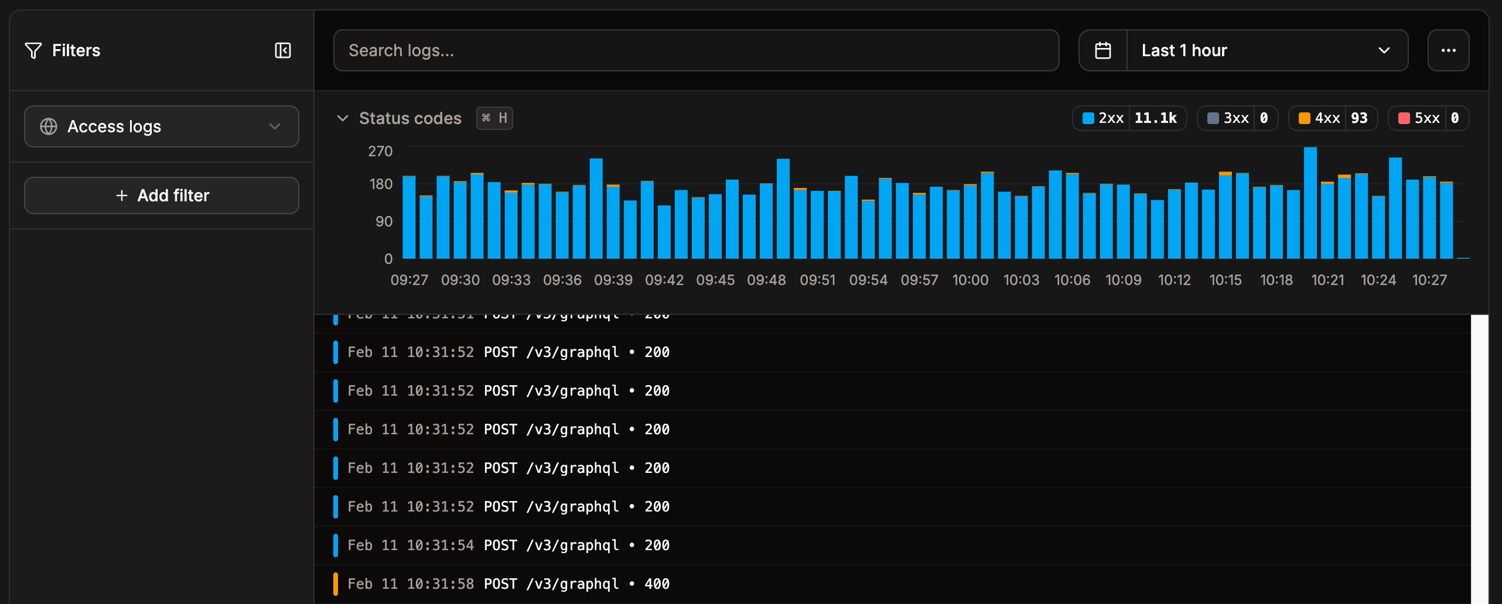This screenshot has height=604, width=1502.
Task: Open the calendar icon next to time range
Action: pos(1104,50)
